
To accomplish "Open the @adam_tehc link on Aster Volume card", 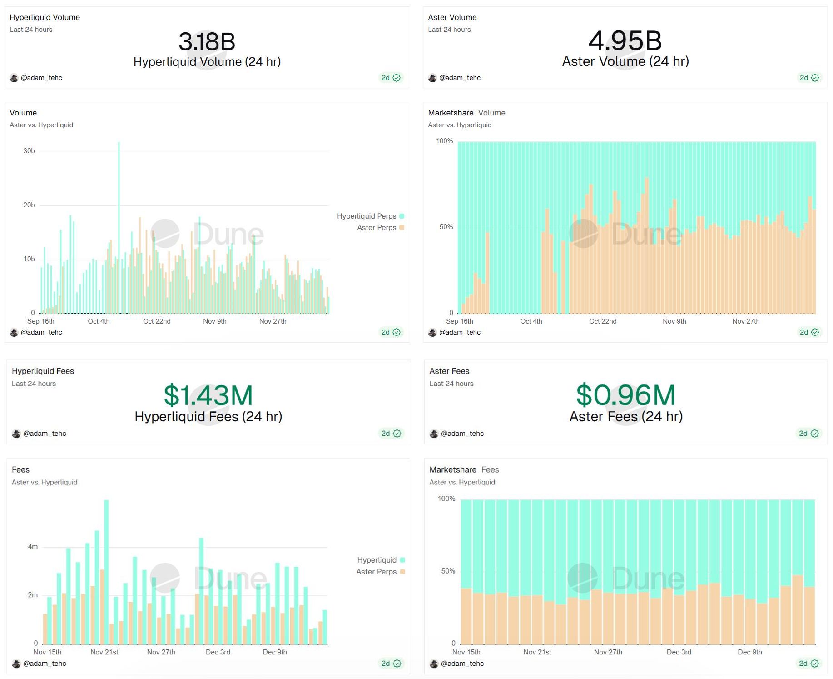I will click(460, 78).
